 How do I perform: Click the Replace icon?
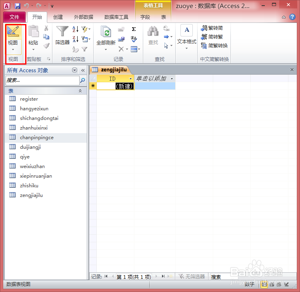(x=166, y=28)
